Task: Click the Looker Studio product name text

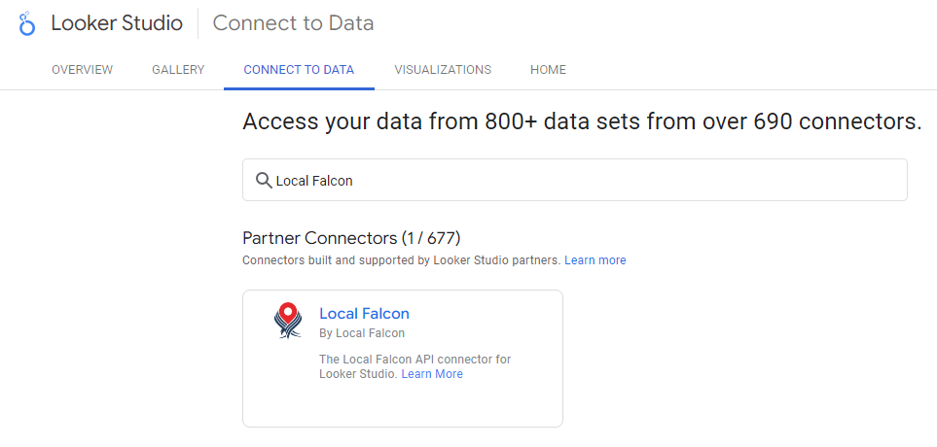Action: point(117,23)
